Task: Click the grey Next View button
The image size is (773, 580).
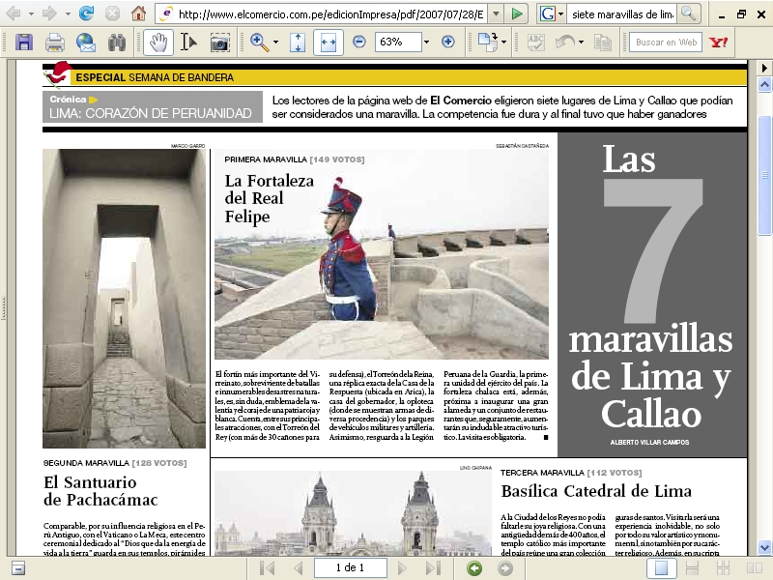Action: click(505, 568)
